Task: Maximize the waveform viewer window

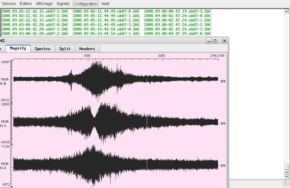Action: (x=215, y=41)
